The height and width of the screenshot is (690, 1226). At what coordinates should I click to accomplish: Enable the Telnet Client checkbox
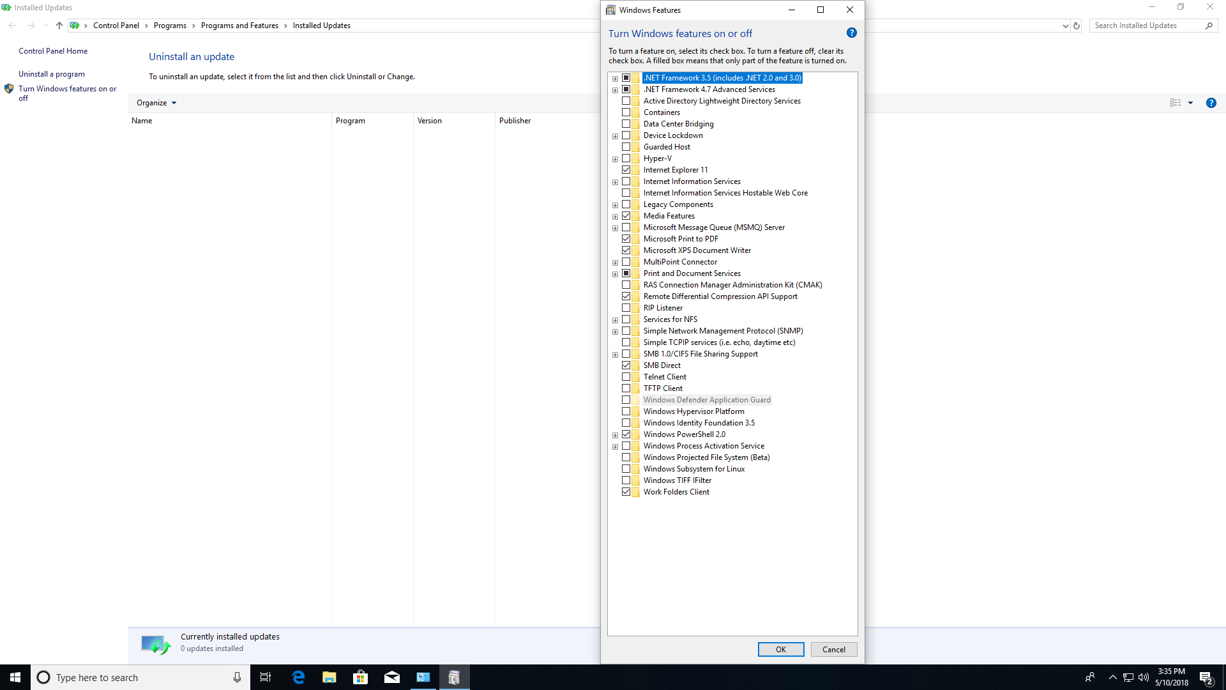[x=626, y=377]
